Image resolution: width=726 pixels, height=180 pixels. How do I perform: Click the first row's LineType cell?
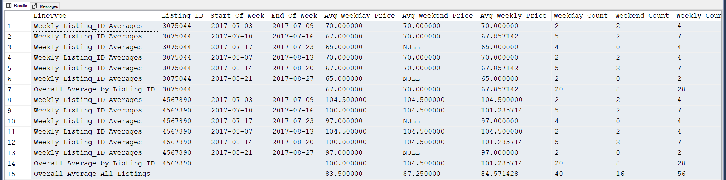click(x=88, y=26)
